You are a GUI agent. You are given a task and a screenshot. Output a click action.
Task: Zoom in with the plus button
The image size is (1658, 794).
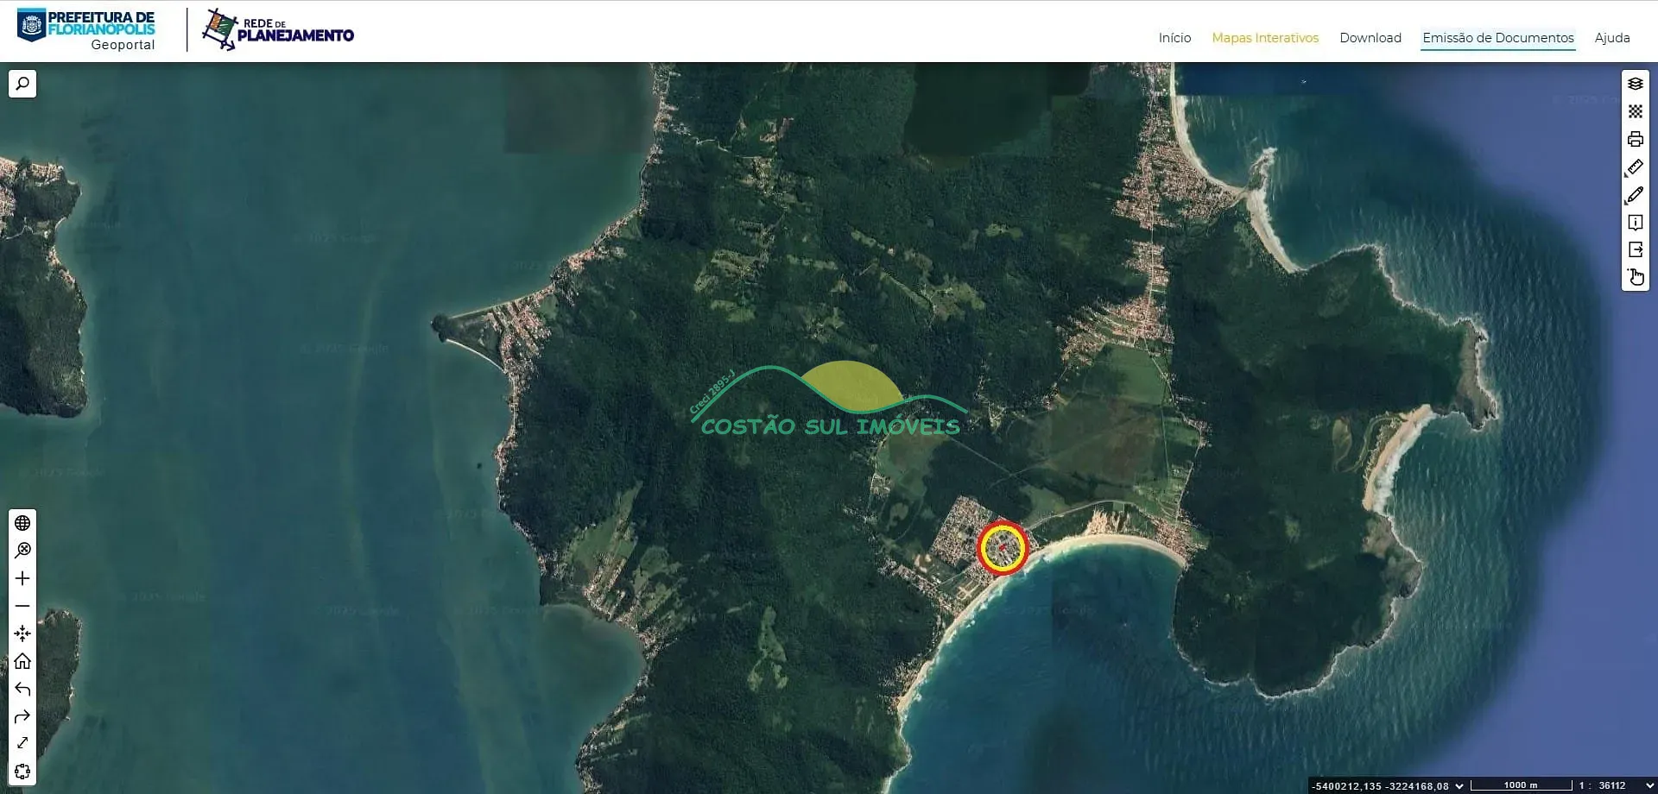coord(22,578)
